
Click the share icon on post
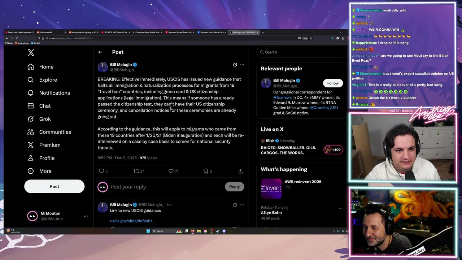tap(241, 171)
